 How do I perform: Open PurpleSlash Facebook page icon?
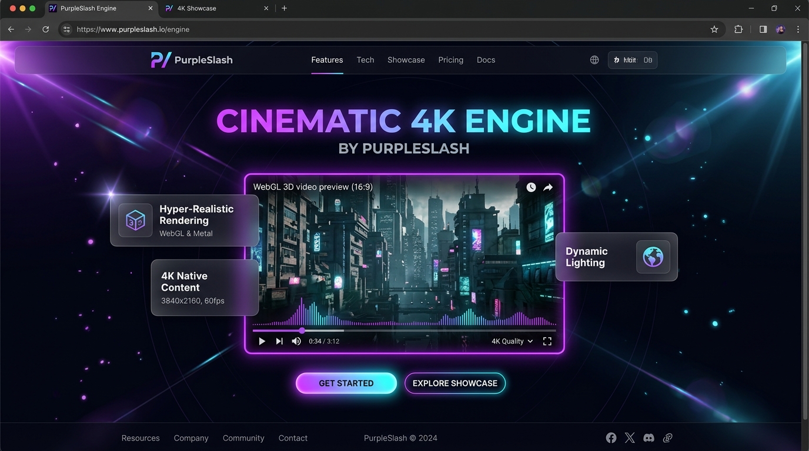(611, 438)
